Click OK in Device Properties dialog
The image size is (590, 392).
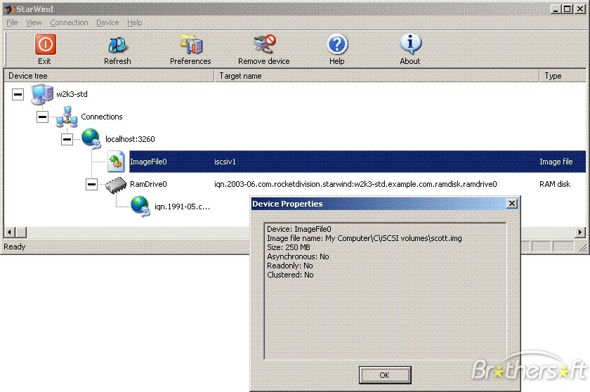pos(385,375)
